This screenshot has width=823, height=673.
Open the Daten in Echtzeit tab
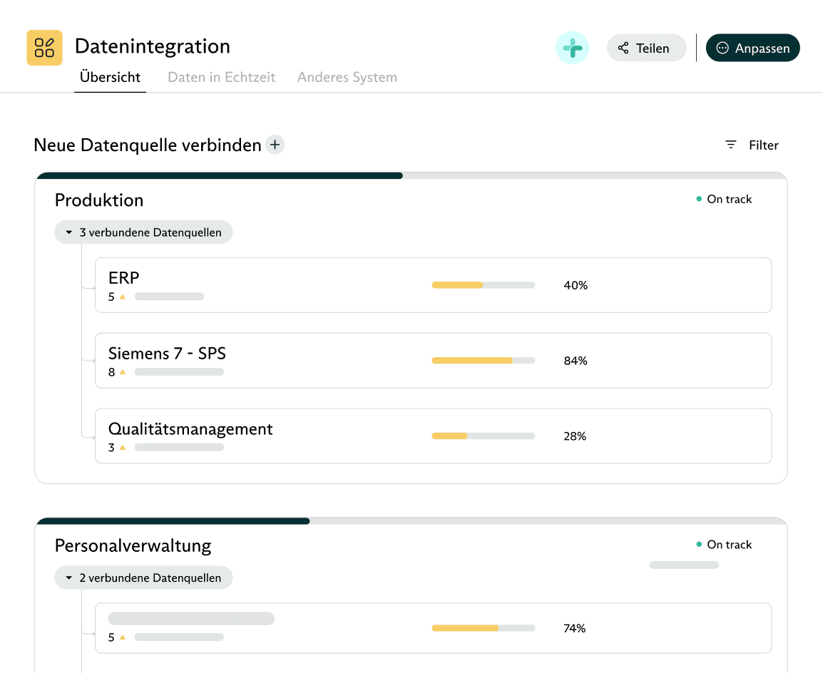(221, 77)
